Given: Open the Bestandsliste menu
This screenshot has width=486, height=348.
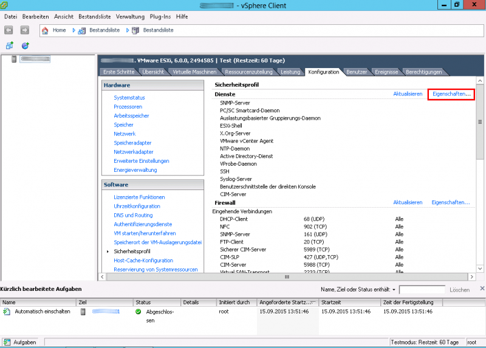Looking at the screenshot, I should click(95, 17).
